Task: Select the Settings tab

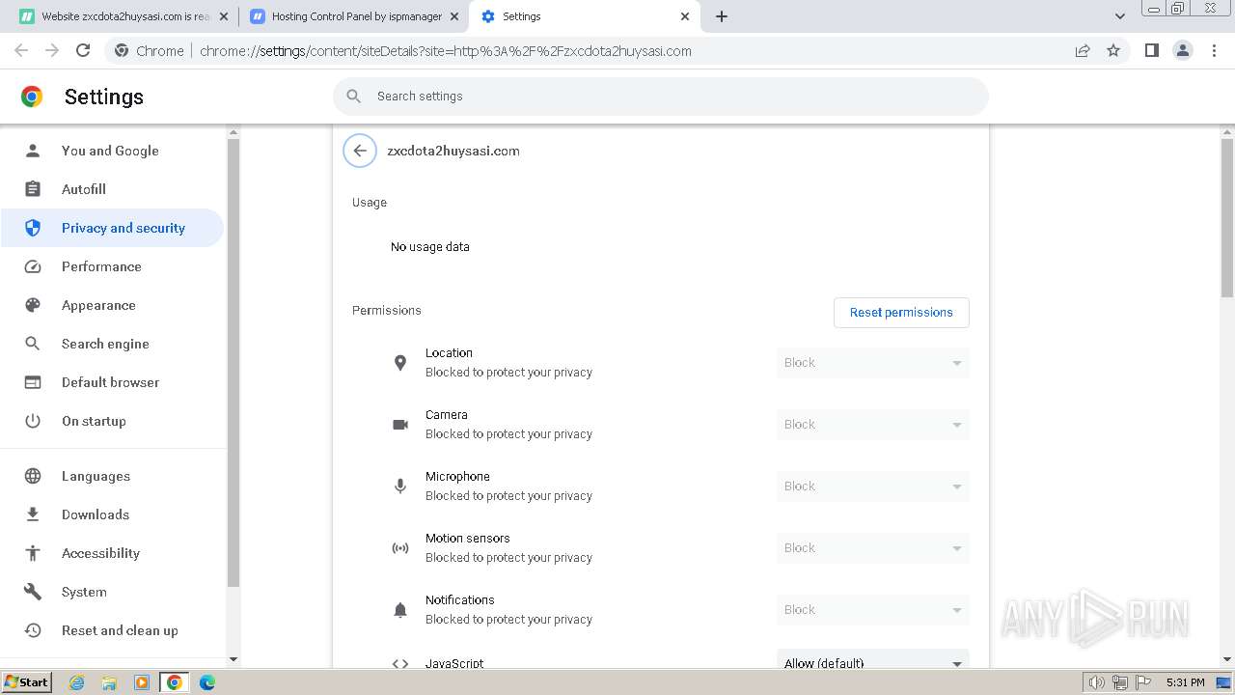Action: tap(585, 16)
